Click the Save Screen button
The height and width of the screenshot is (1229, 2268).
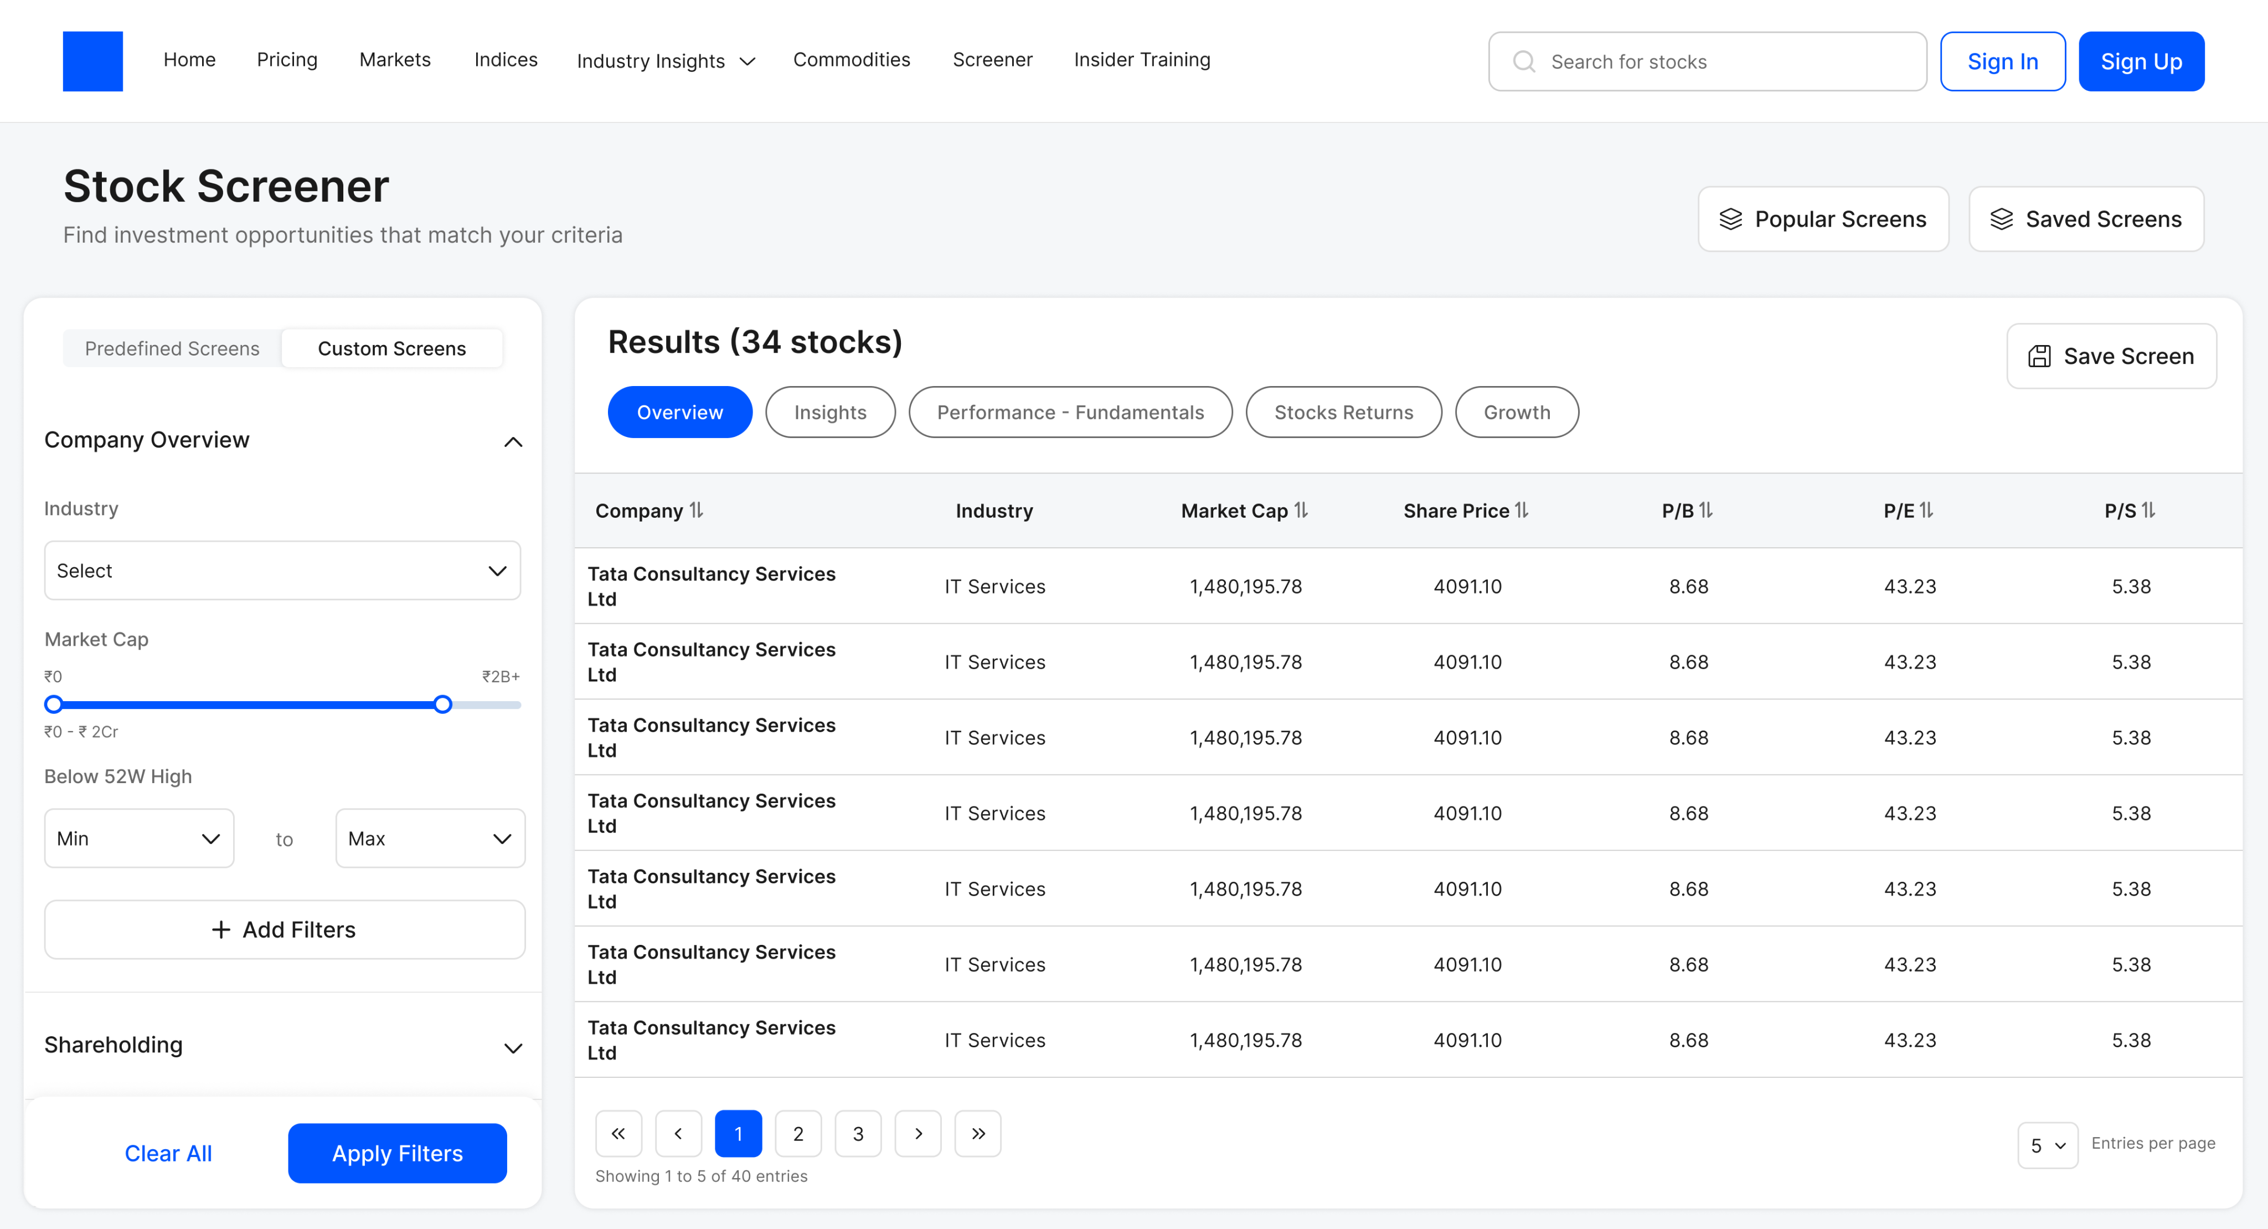(x=2110, y=356)
